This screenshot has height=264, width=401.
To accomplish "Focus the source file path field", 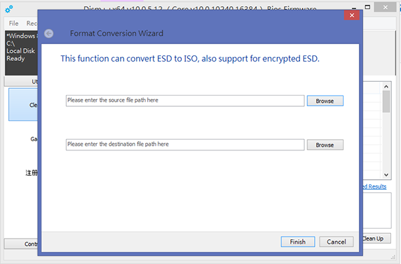I will pos(185,100).
